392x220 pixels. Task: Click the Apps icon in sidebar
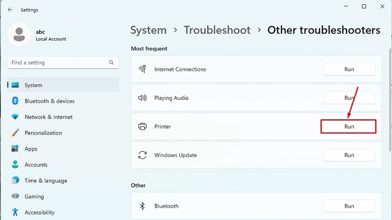[15, 149]
